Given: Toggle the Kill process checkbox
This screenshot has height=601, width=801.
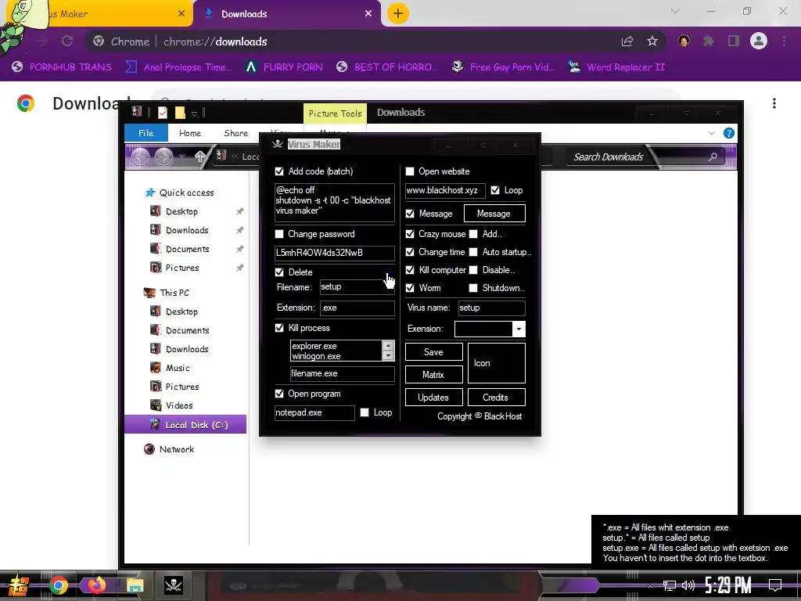Looking at the screenshot, I should click(x=279, y=328).
